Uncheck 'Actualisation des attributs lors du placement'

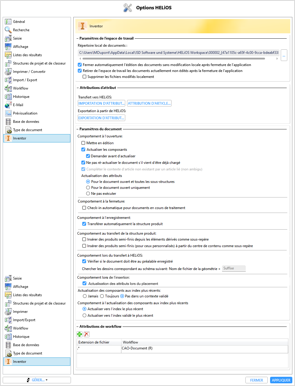[x=85, y=283]
